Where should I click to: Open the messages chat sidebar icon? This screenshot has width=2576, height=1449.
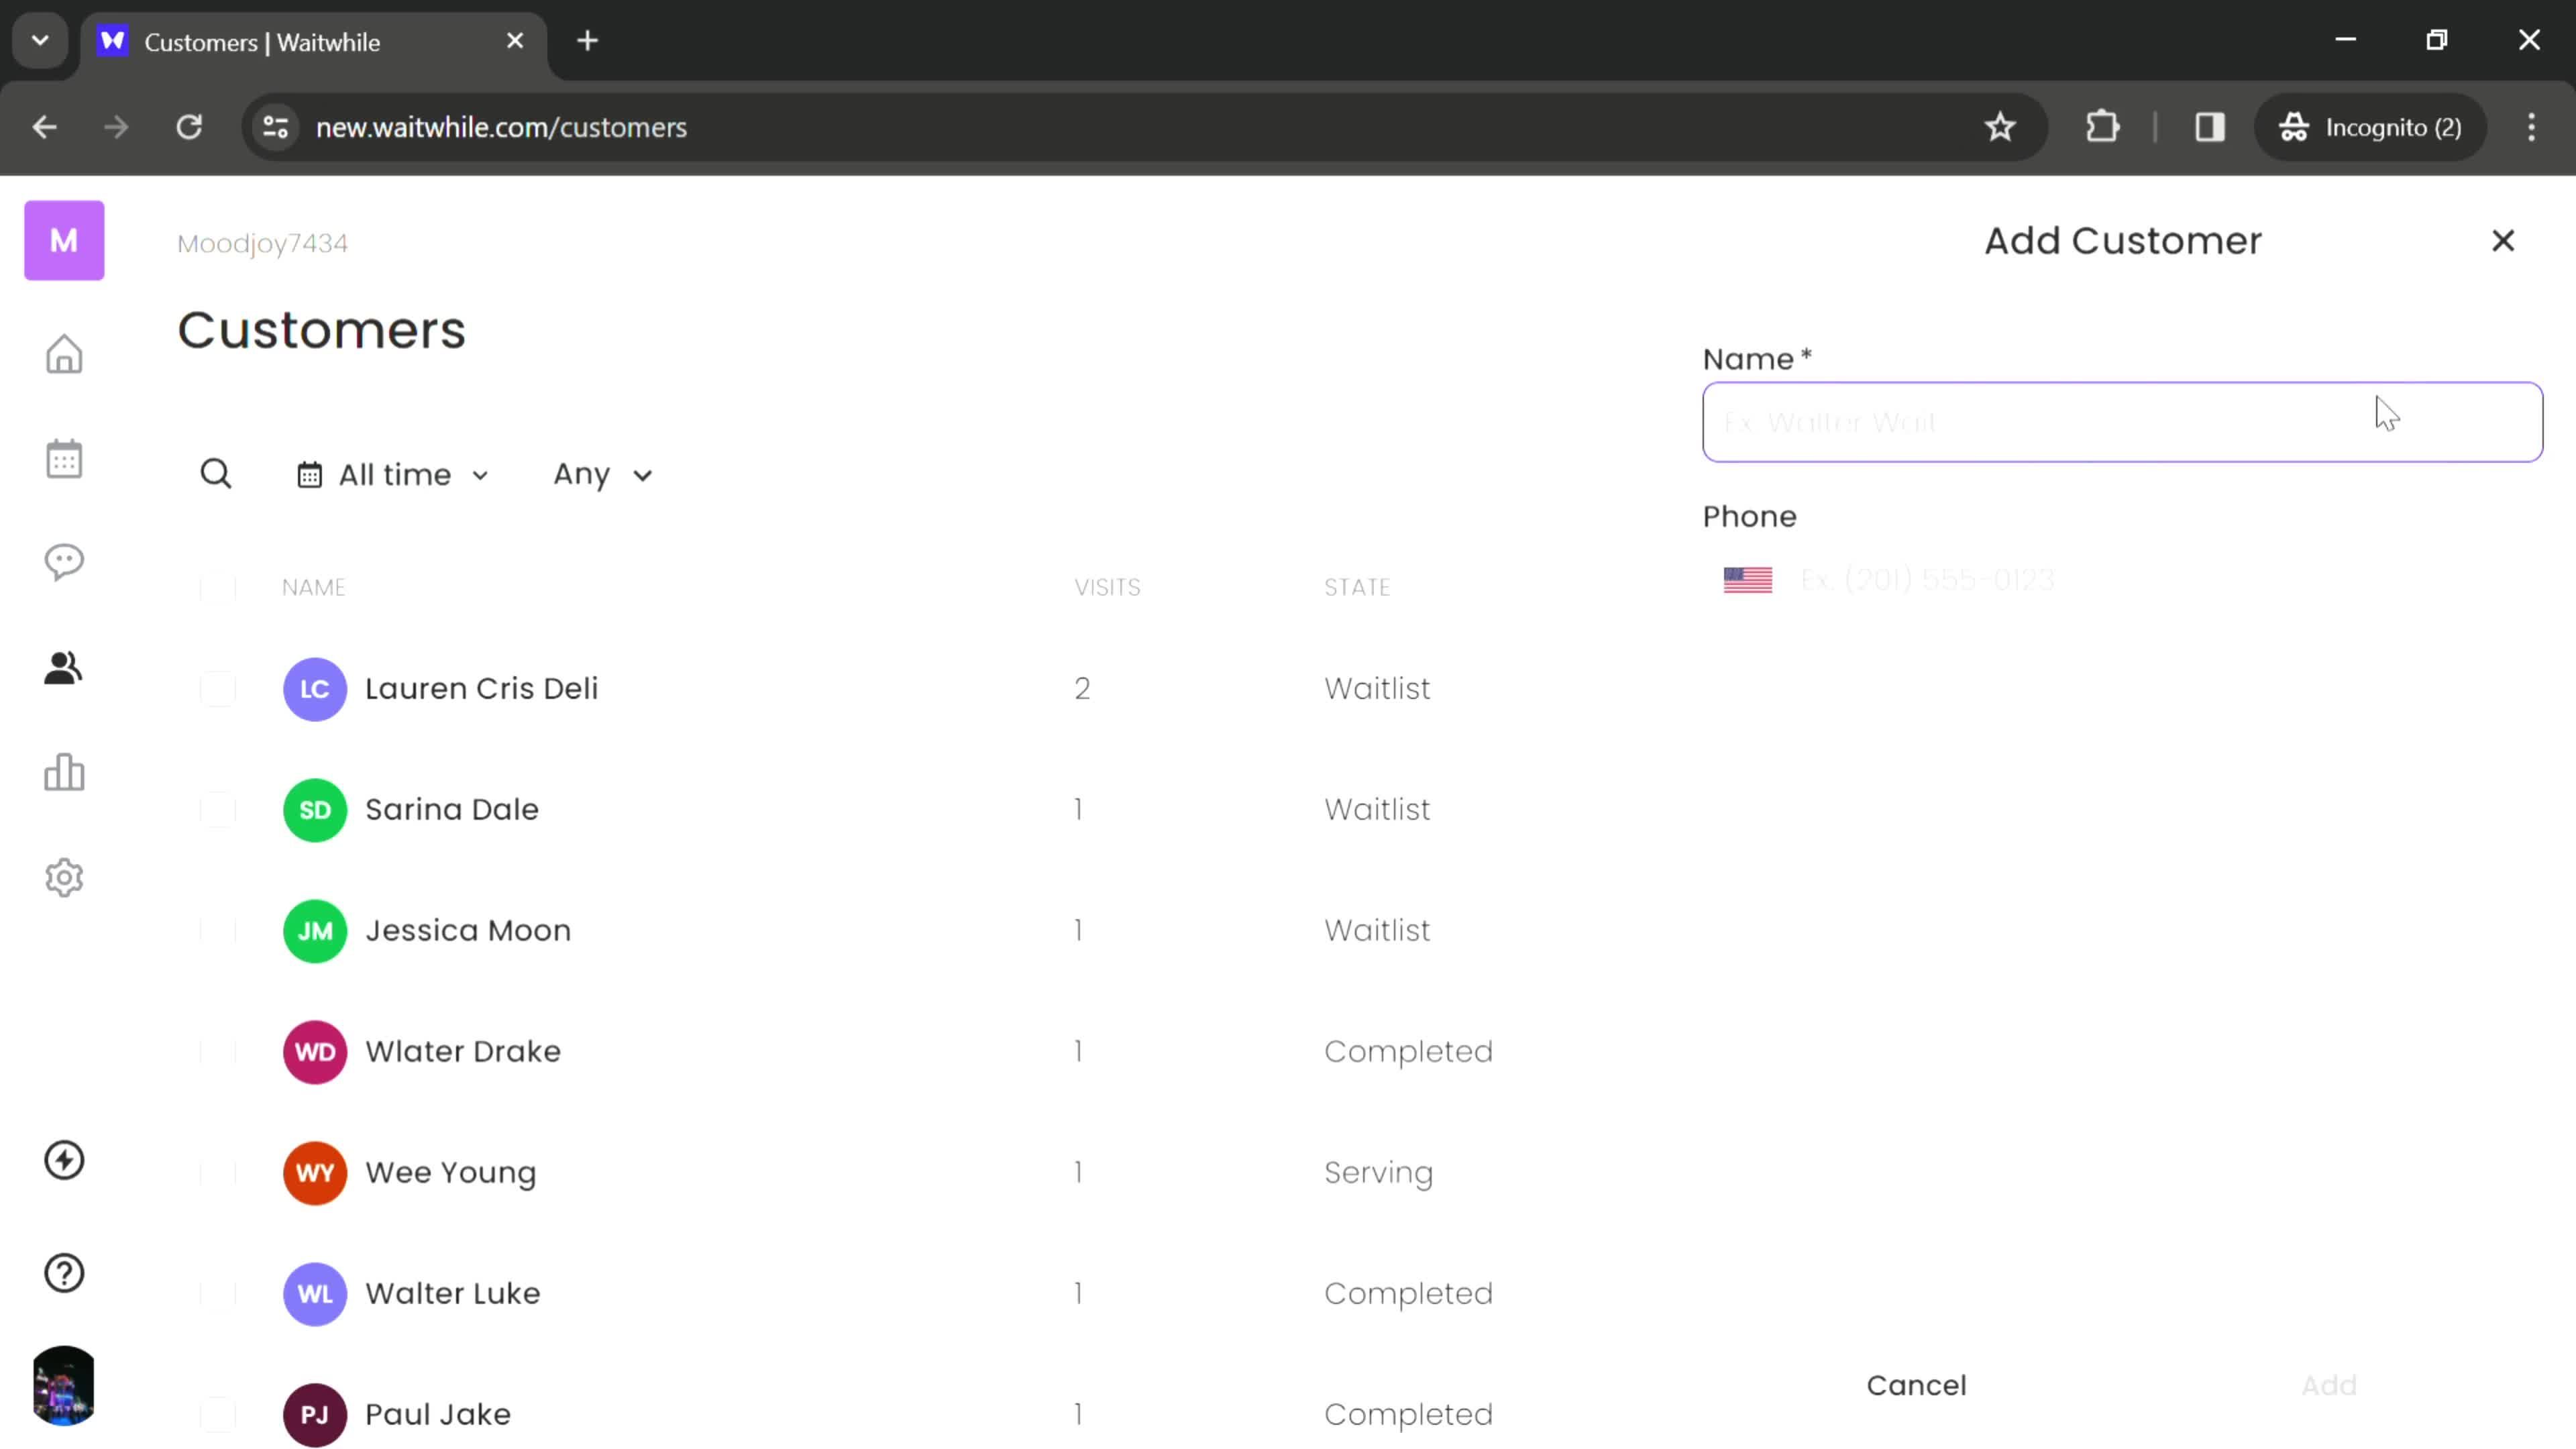pos(64,562)
